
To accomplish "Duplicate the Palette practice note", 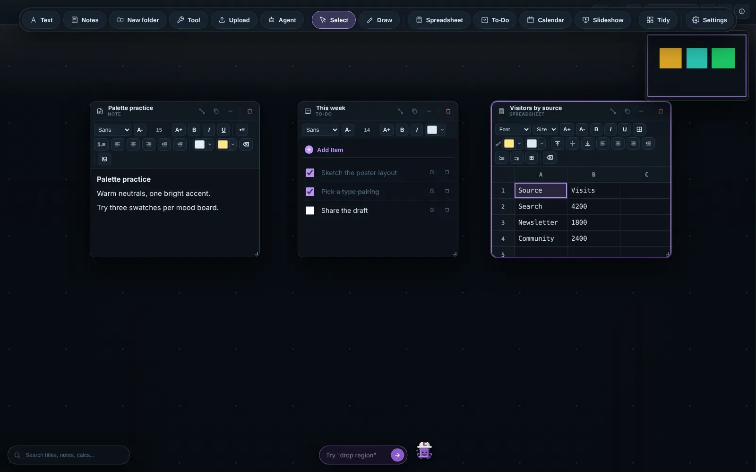I will (x=216, y=111).
